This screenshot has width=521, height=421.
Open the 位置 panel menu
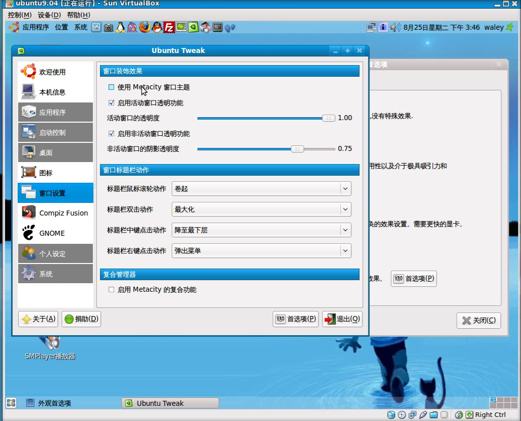point(62,27)
